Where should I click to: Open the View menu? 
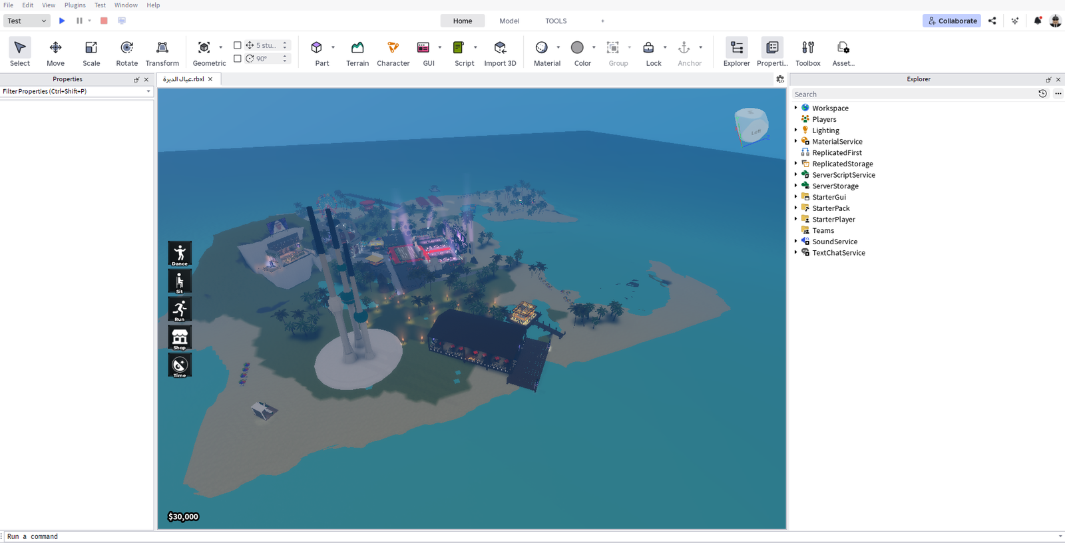(49, 5)
